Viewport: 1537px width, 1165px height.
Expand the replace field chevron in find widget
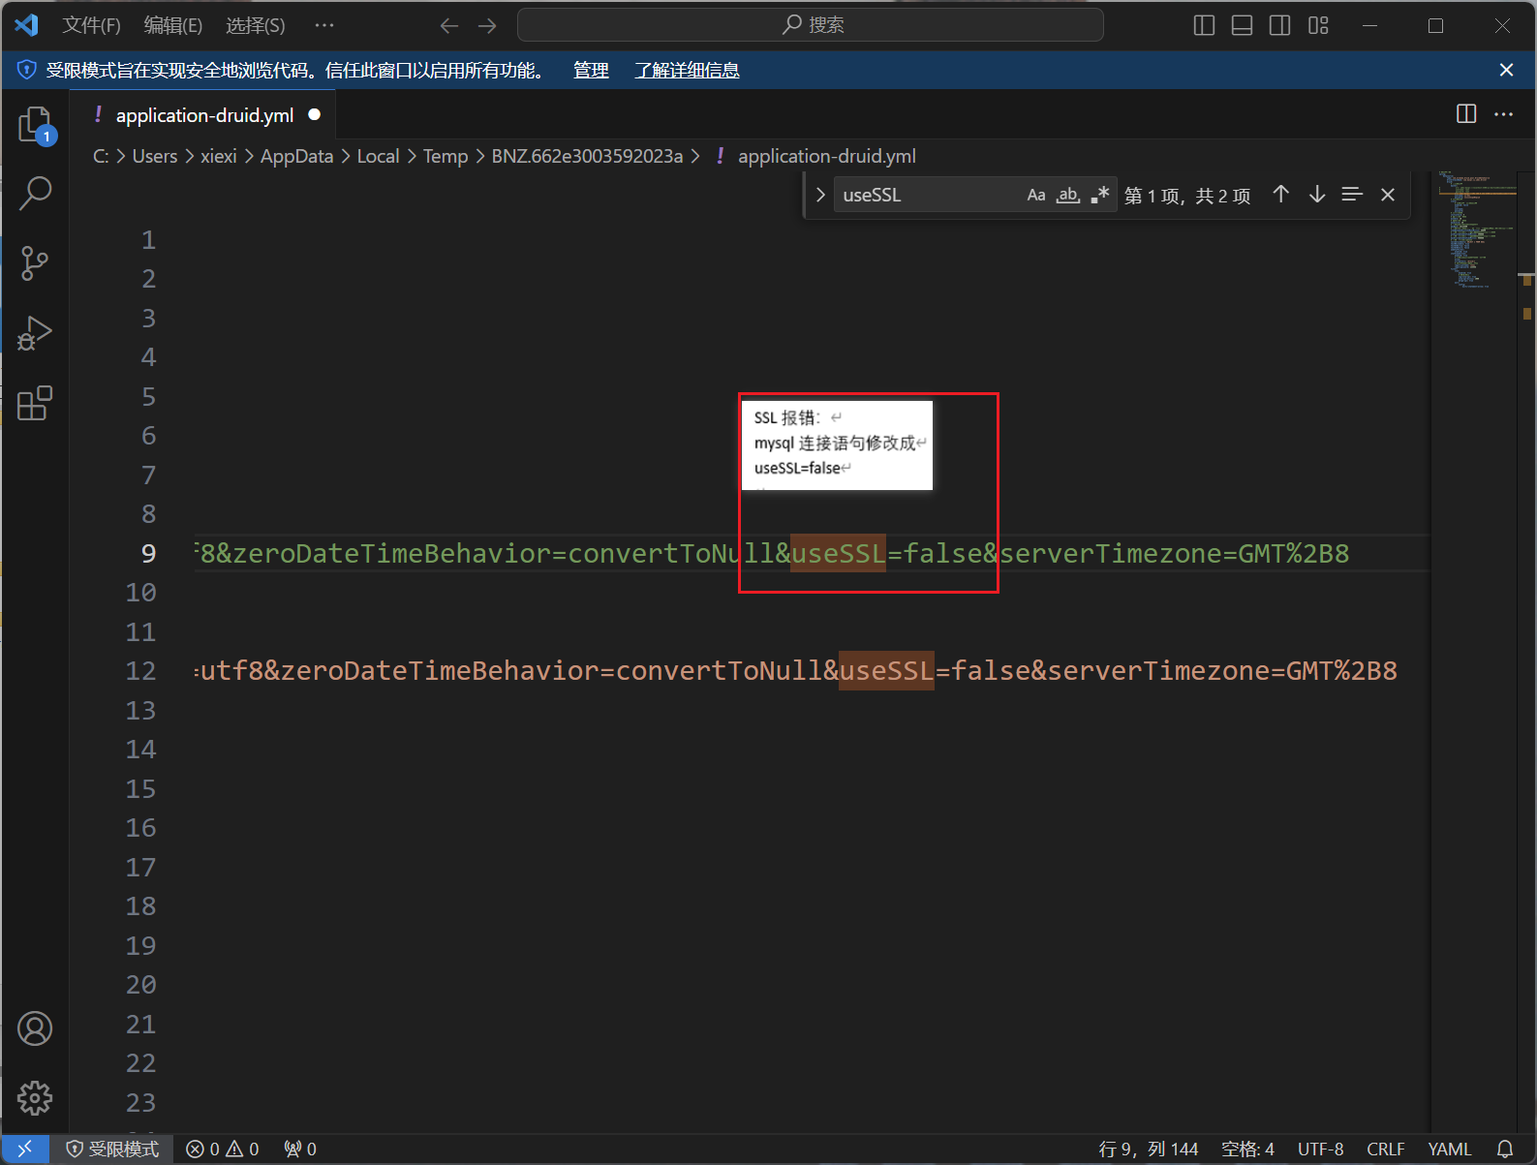click(820, 195)
